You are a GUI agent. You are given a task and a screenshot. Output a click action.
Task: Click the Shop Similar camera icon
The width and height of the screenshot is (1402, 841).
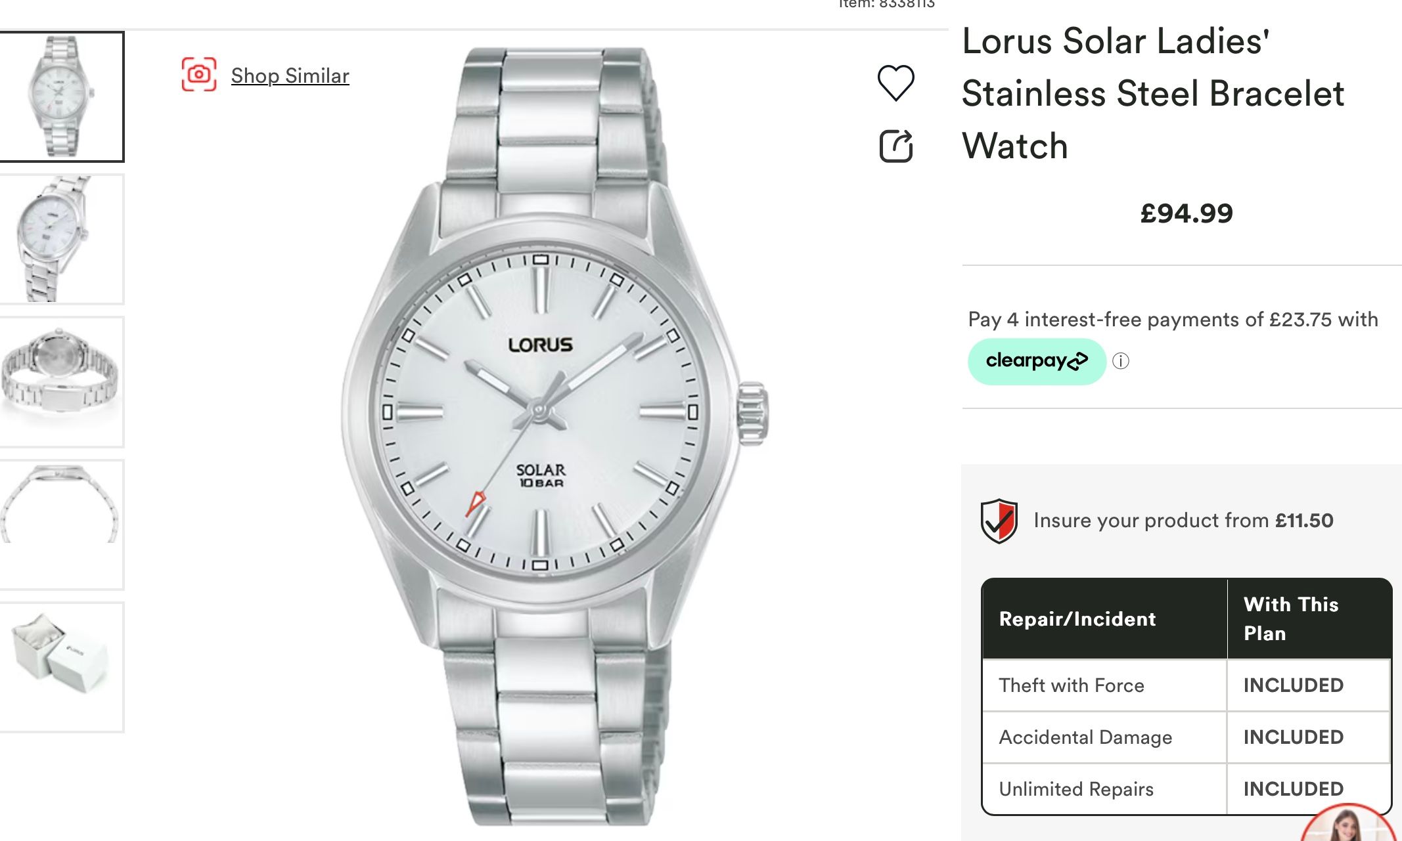[x=198, y=75]
